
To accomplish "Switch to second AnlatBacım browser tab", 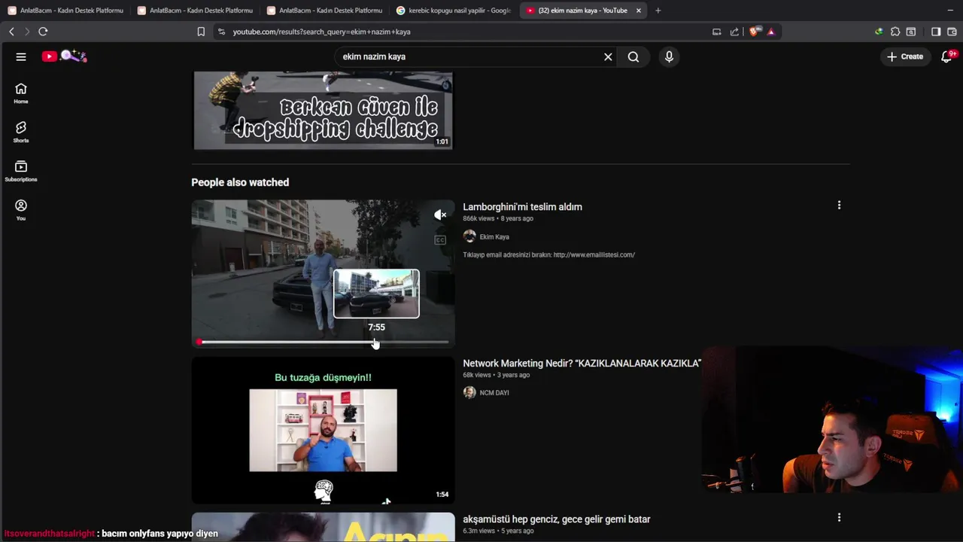I will click(x=196, y=11).
